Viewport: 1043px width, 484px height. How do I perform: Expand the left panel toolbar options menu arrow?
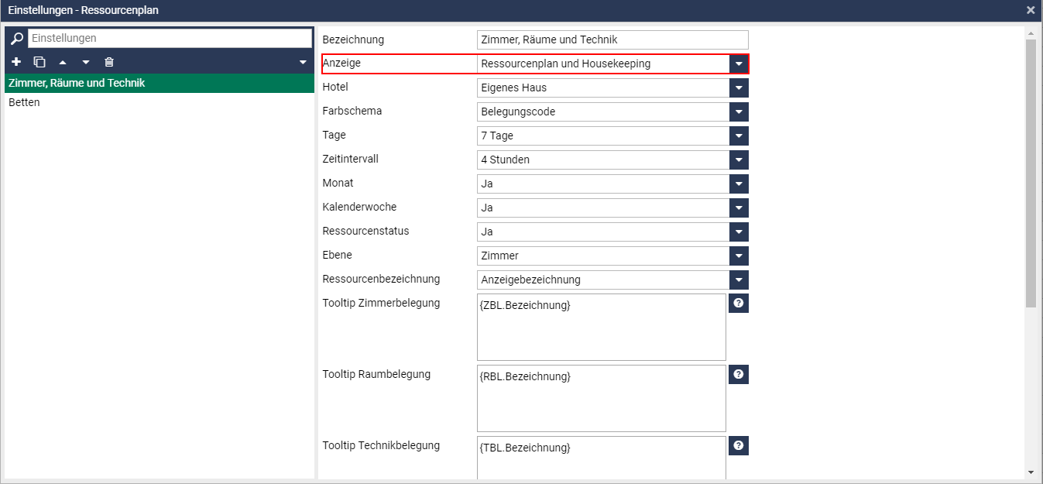click(303, 62)
